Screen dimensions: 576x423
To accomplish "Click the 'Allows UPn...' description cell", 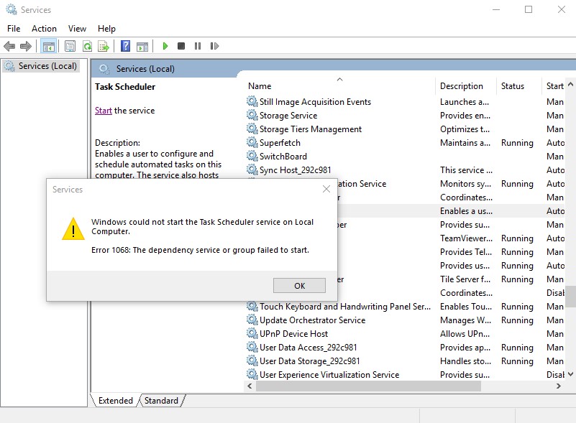I will (465, 334).
